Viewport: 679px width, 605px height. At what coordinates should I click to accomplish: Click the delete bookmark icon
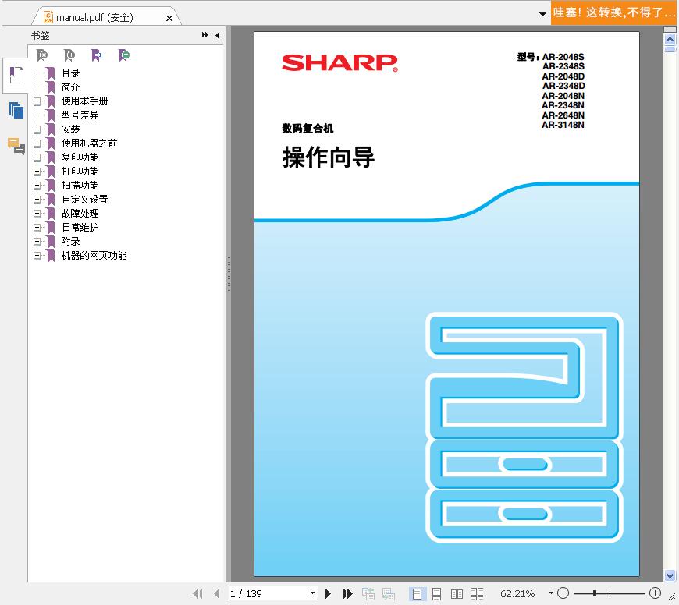coord(42,55)
